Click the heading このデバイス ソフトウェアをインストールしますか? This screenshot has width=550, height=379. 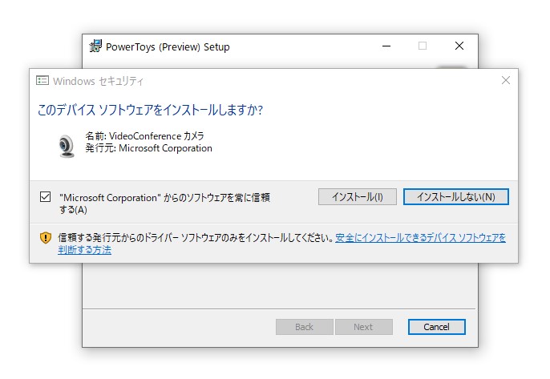[x=150, y=110]
